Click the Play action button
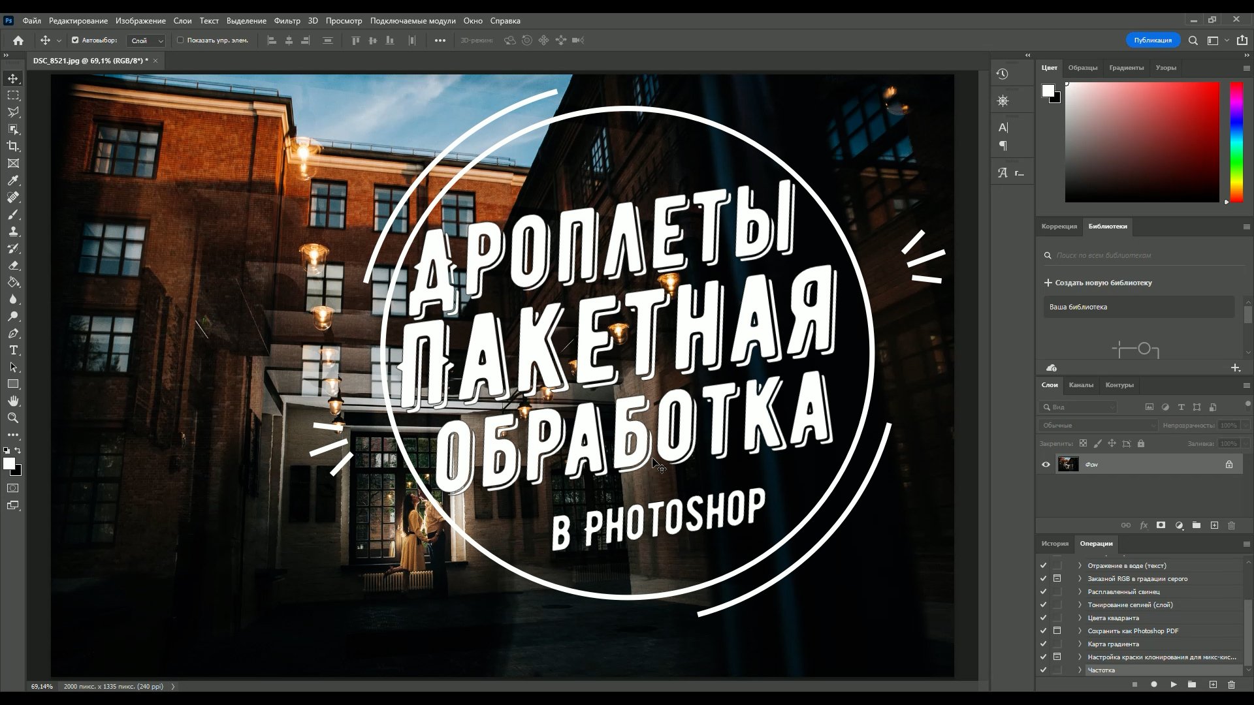The height and width of the screenshot is (705, 1254). (x=1174, y=684)
